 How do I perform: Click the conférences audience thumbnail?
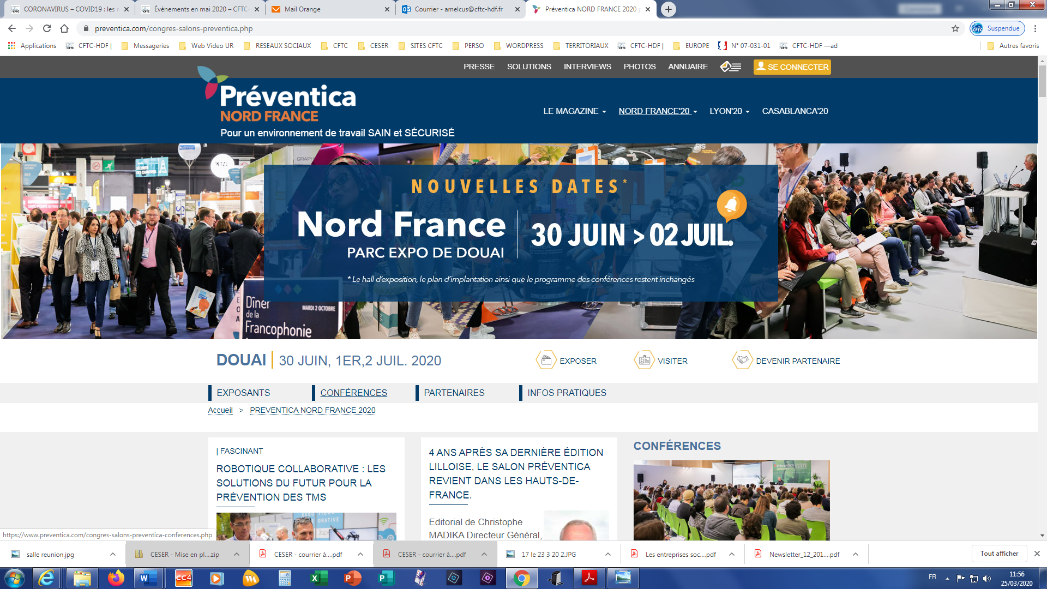pos(731,500)
